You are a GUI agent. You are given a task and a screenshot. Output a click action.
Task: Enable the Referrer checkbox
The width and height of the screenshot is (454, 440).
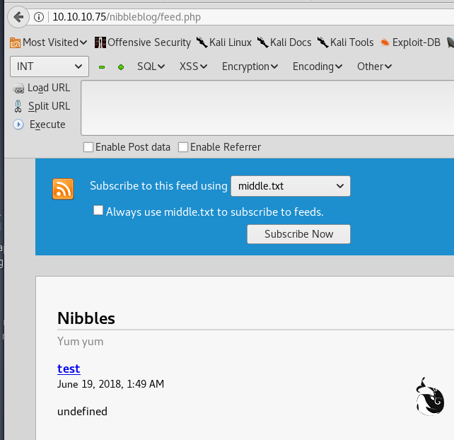point(183,147)
